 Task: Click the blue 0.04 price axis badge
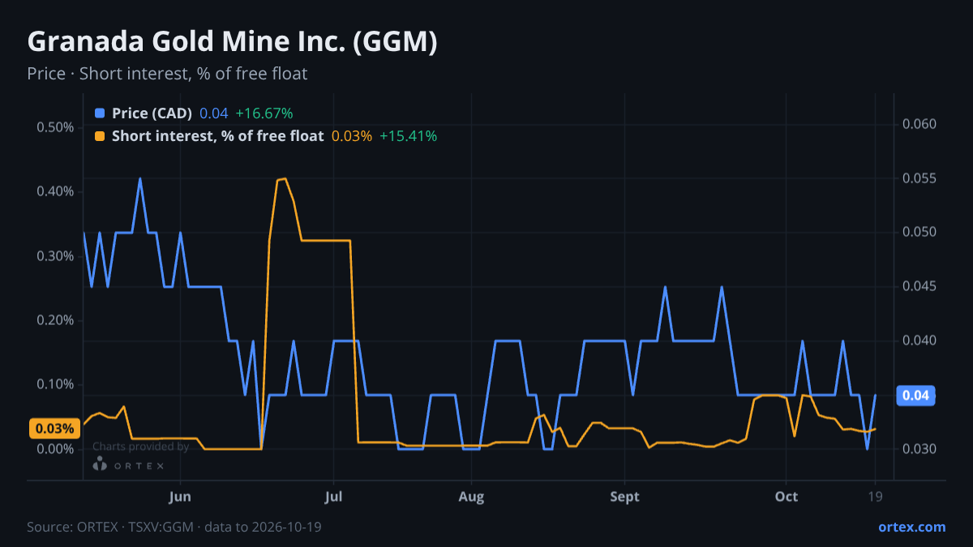(915, 395)
